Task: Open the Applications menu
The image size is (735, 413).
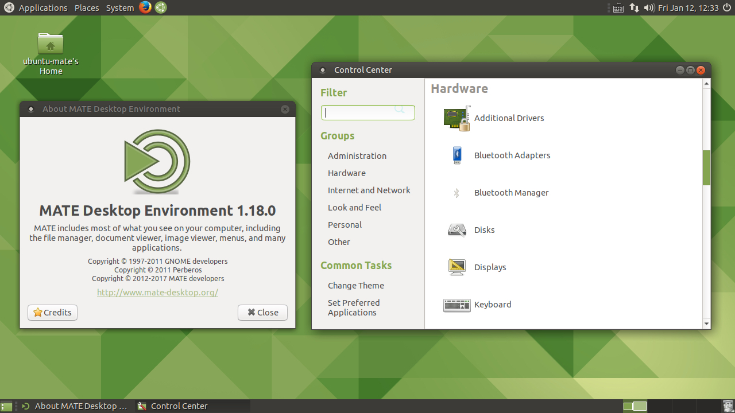Action: [43, 7]
